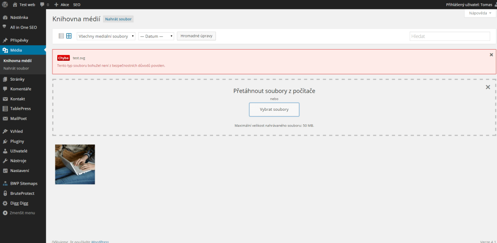
Task: Open the Datum filter dropdown
Action: [x=156, y=36]
